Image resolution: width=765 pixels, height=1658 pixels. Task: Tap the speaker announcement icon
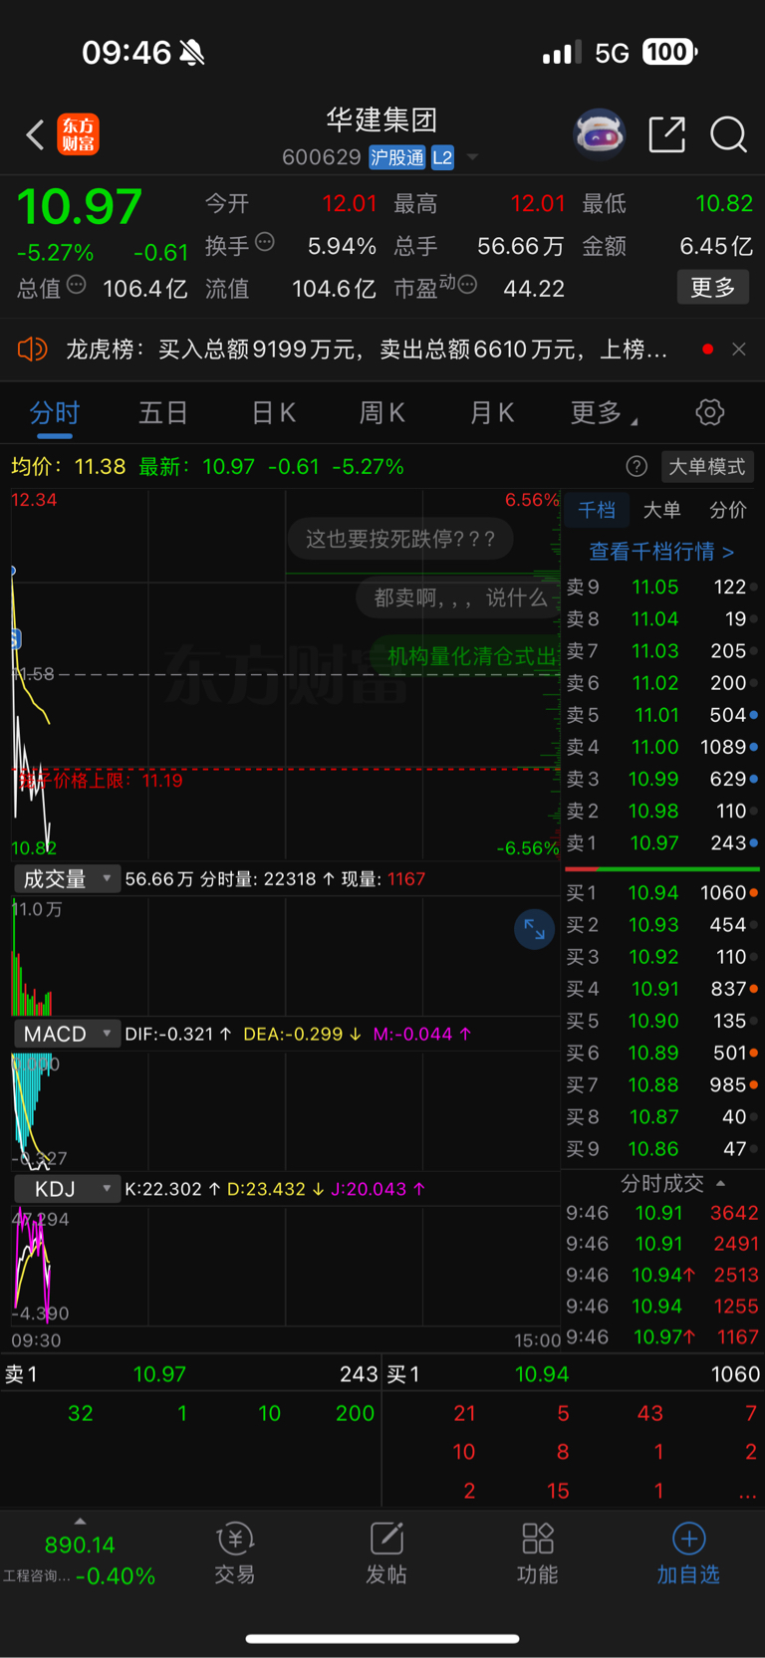(x=32, y=349)
